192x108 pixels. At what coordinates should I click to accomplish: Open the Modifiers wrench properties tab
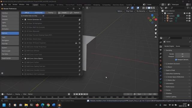[161, 69]
